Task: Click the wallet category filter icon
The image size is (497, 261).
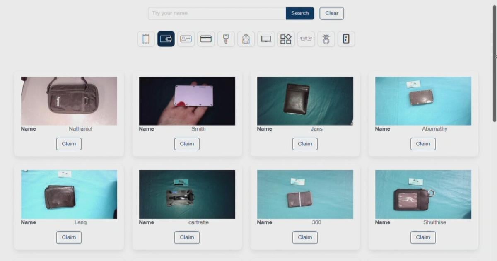Action: (x=166, y=39)
